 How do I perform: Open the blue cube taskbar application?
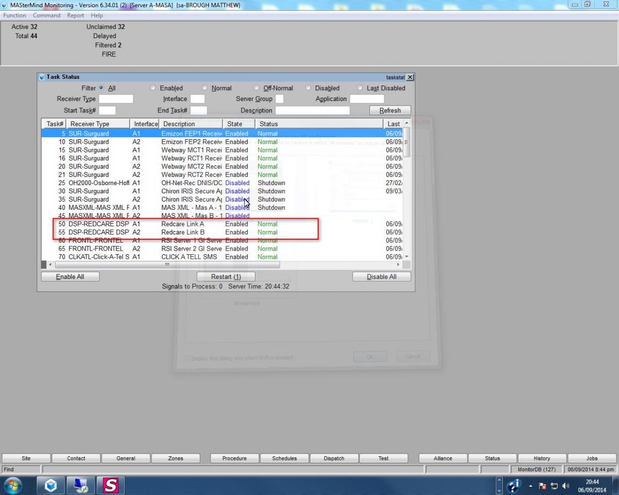click(x=51, y=486)
